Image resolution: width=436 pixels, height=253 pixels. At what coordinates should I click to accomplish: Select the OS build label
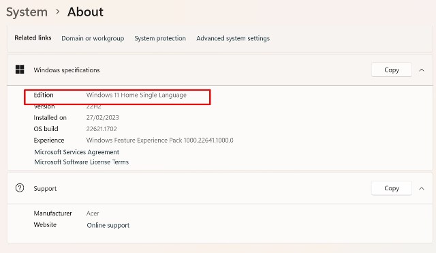tap(46, 129)
